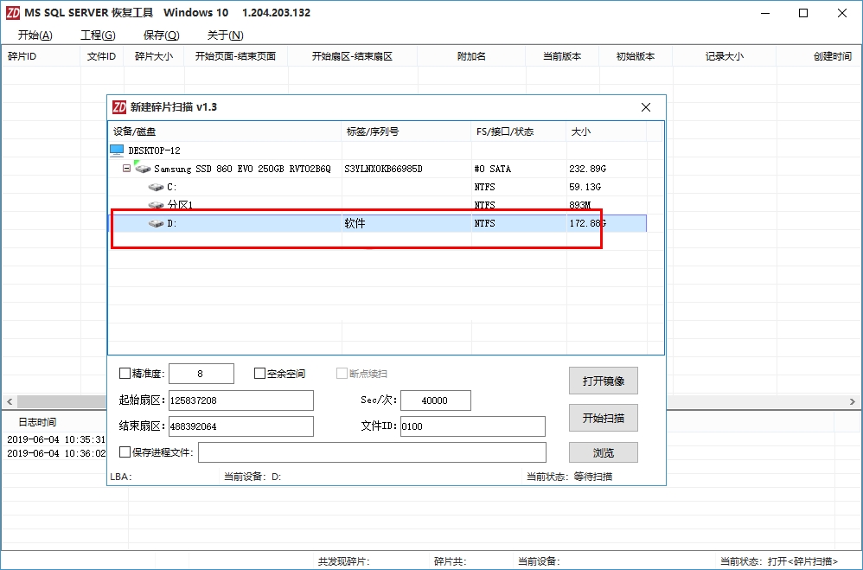Screen dimensions: 863x570
Task: Click the 记录大小 column header
Action: [725, 56]
